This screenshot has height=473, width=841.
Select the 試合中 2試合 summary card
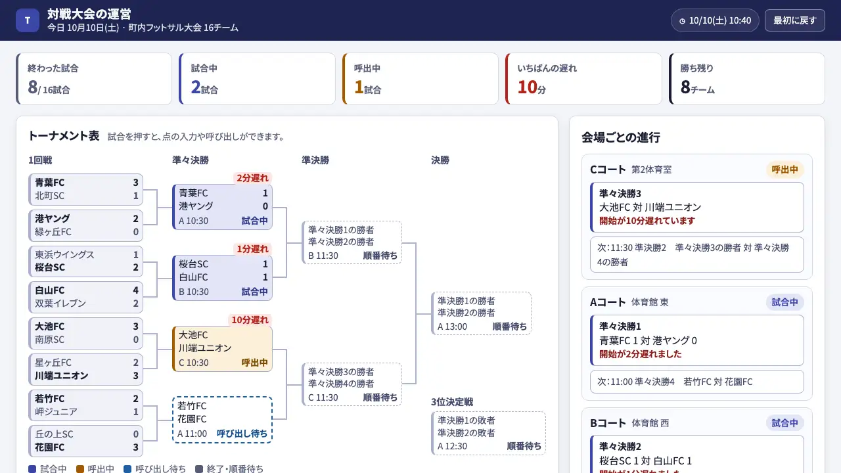point(257,79)
